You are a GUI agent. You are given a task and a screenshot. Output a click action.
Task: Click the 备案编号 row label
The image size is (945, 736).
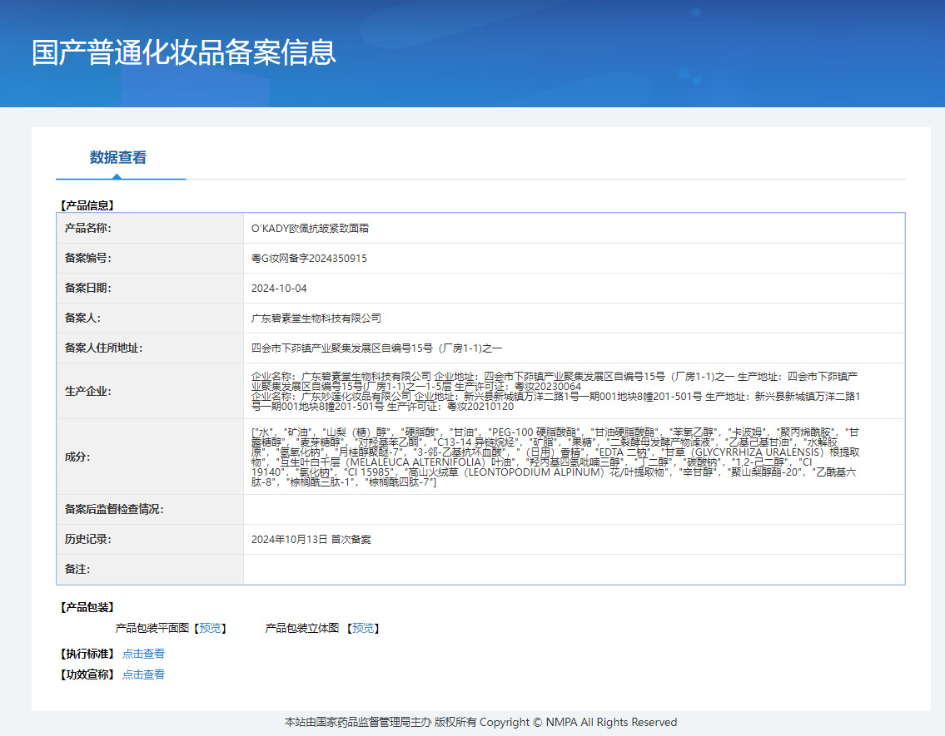88,258
